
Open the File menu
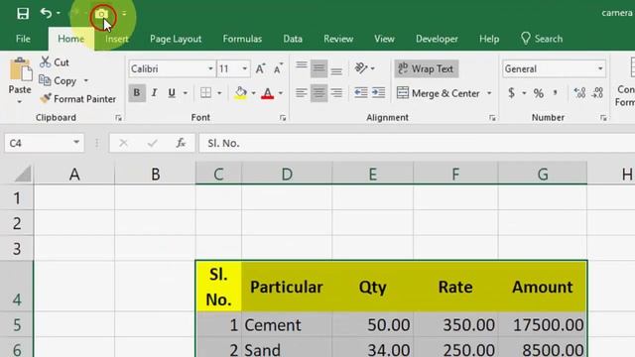click(23, 39)
